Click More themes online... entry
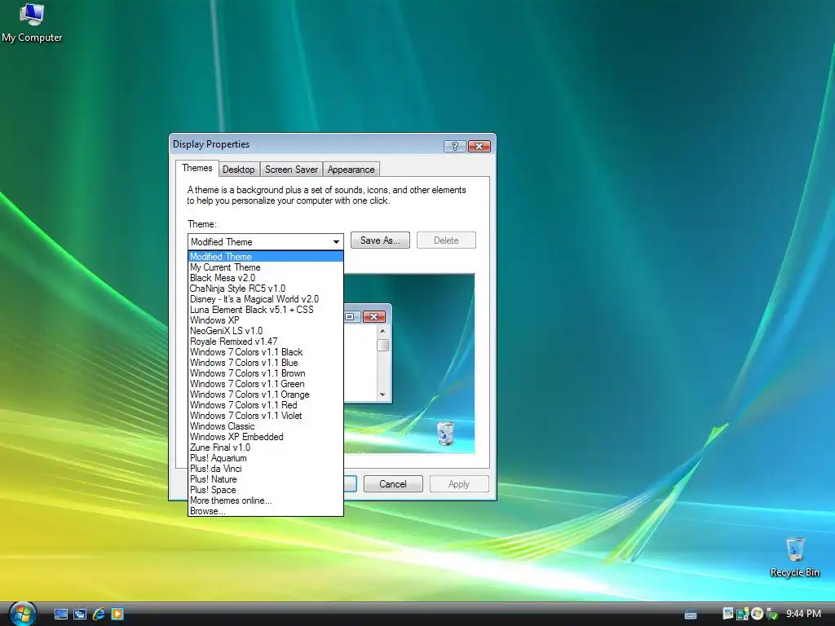The width and height of the screenshot is (835, 626). [x=266, y=501]
